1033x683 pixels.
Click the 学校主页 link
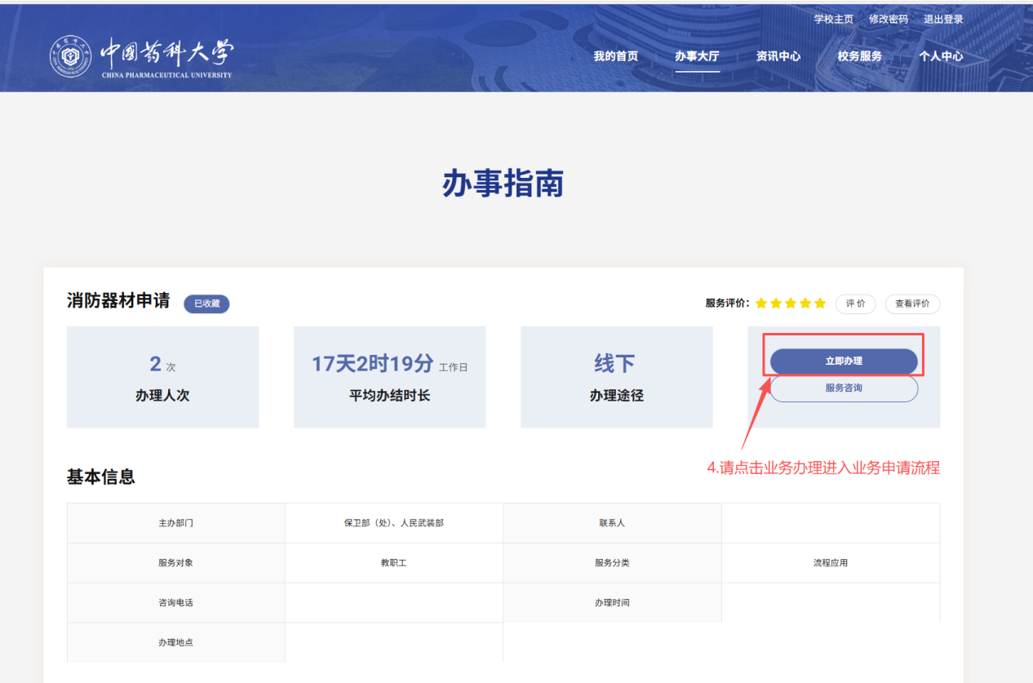[x=833, y=19]
